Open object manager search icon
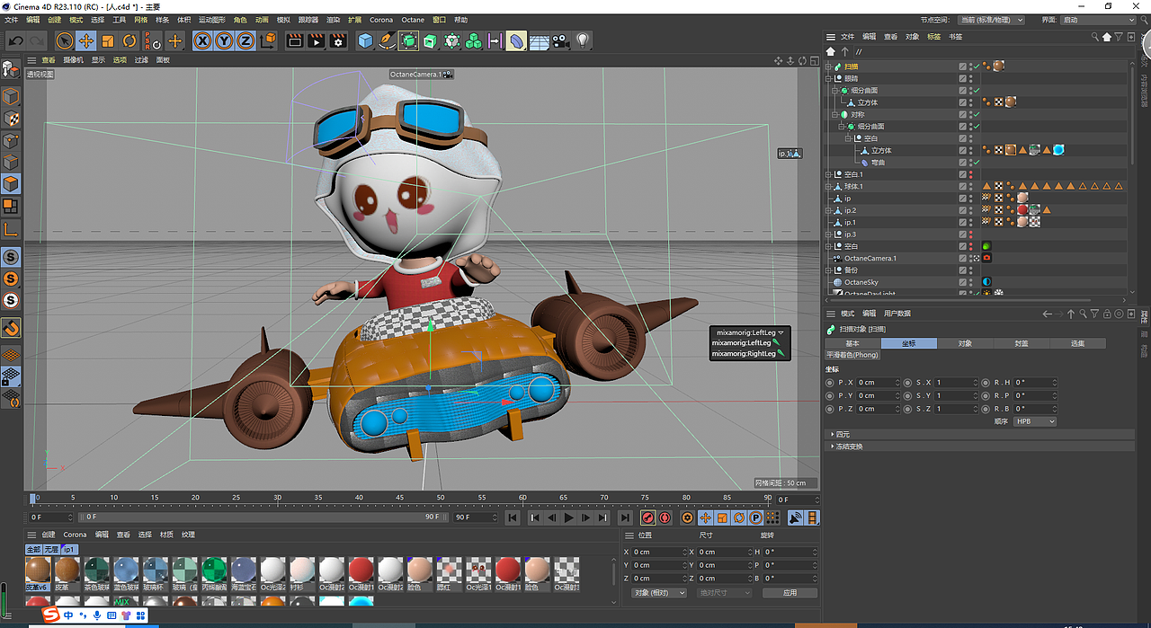1151x628 pixels. click(1095, 37)
